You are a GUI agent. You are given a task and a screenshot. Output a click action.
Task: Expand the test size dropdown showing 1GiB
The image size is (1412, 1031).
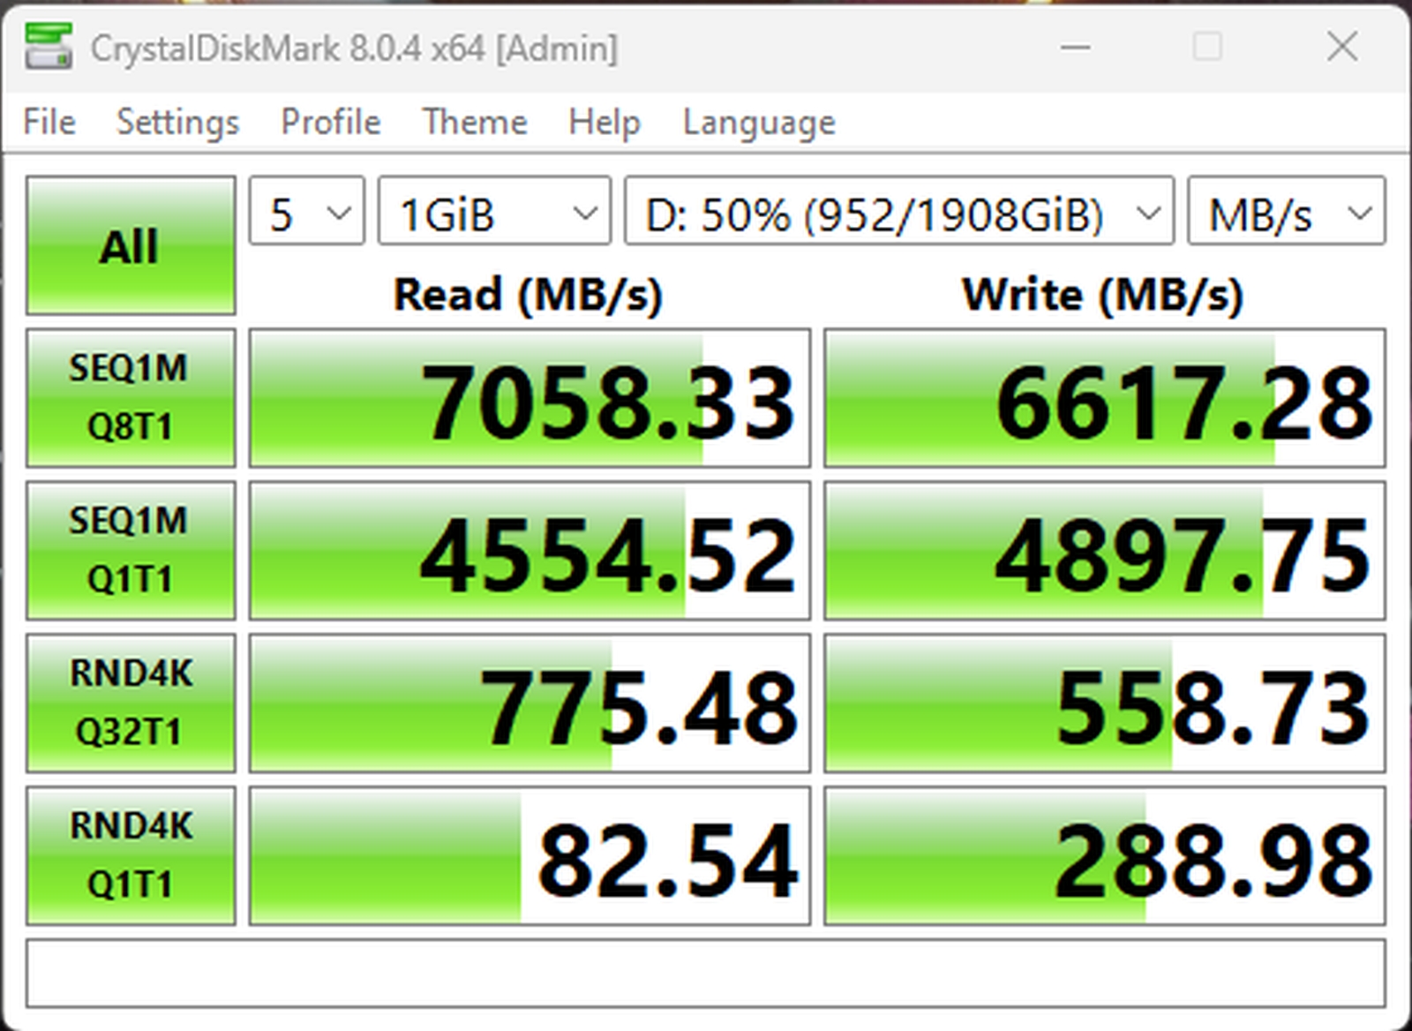tap(494, 211)
